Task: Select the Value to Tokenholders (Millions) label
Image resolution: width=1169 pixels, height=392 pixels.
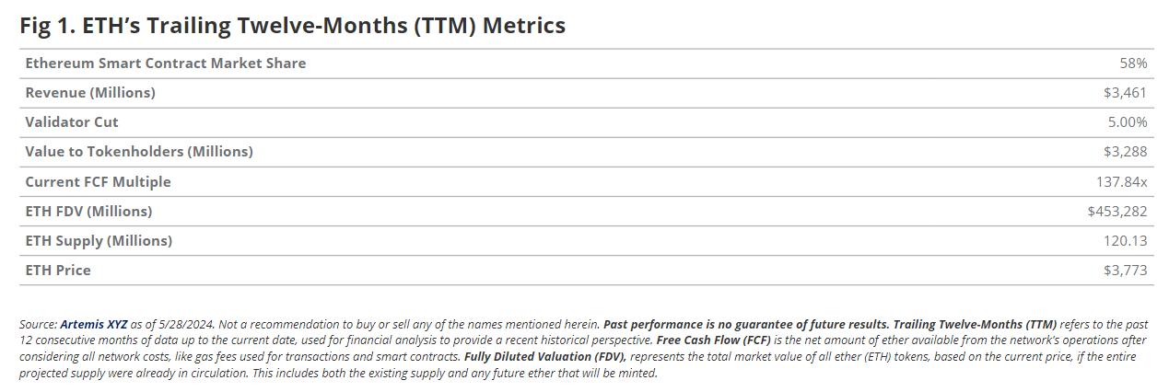Action: point(139,152)
